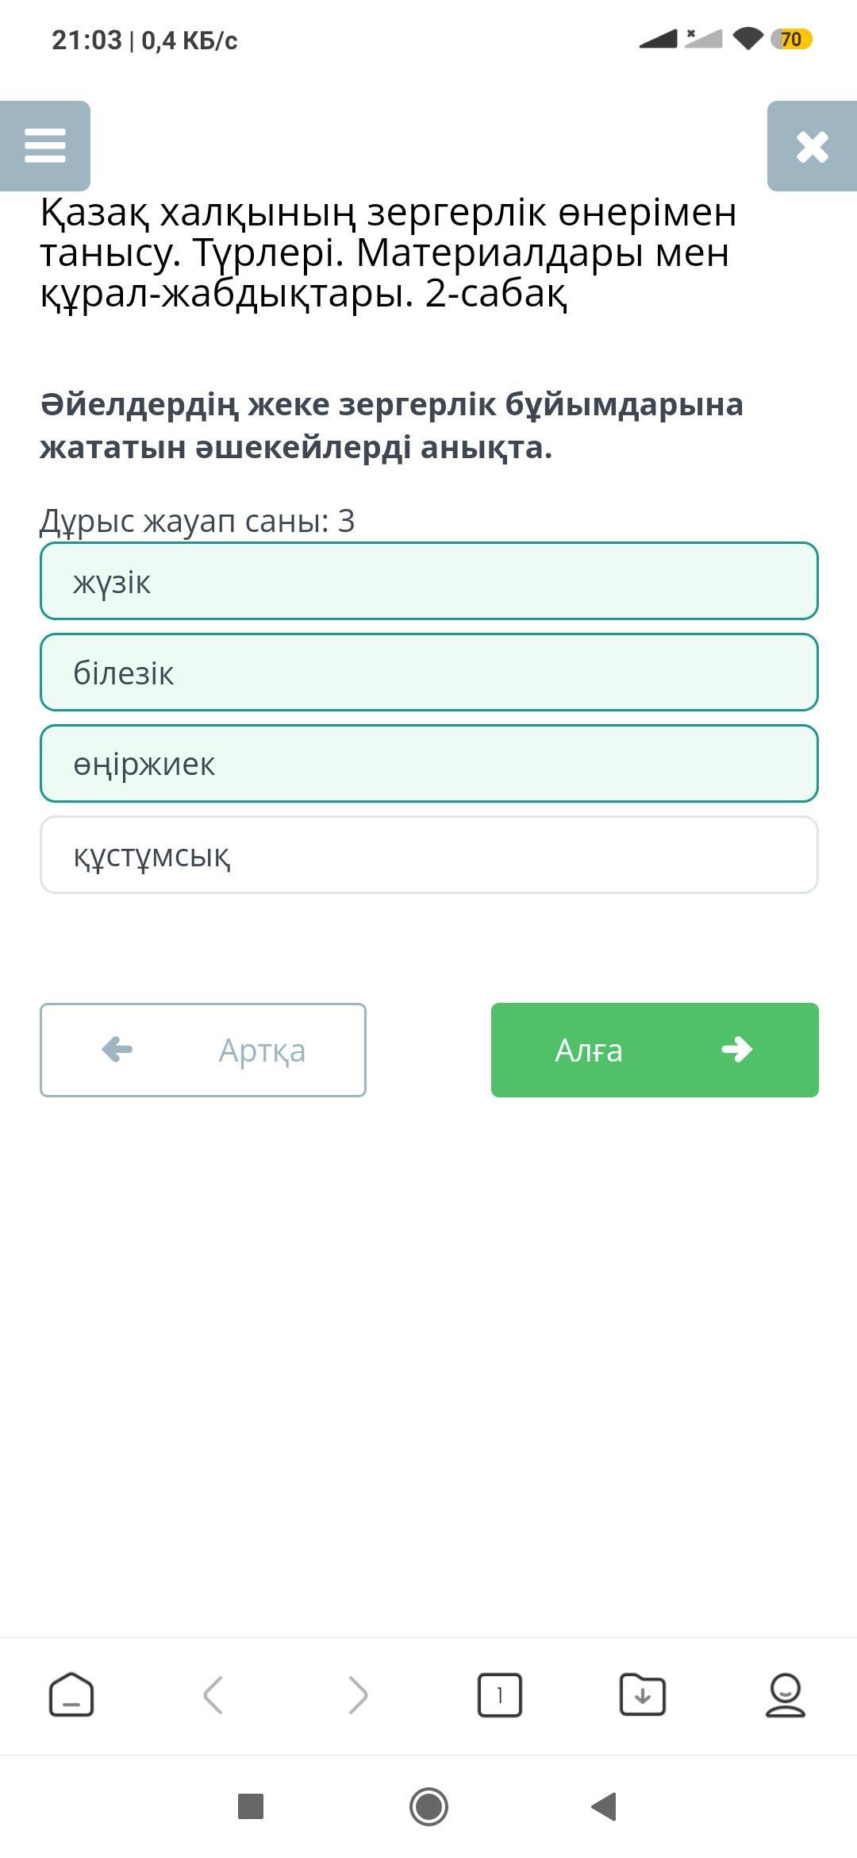This screenshot has width=857, height=1858.
Task: Tap Android recent apps square button
Action: (x=251, y=1806)
